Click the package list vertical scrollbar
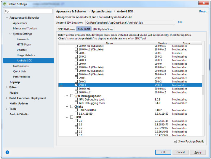 [x=203, y=85]
